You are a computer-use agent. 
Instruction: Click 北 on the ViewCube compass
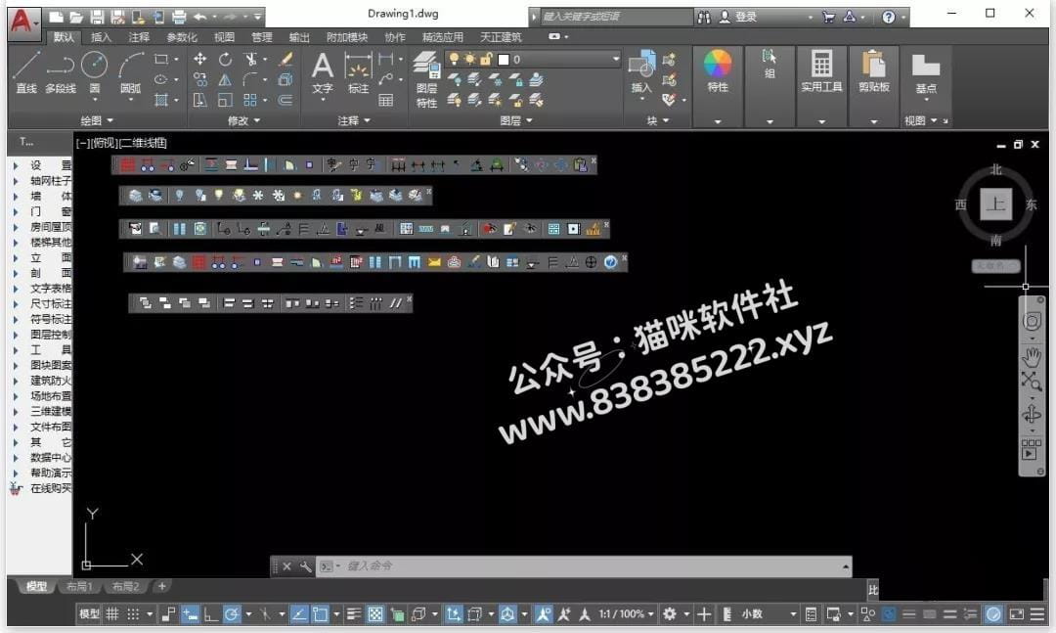point(996,170)
